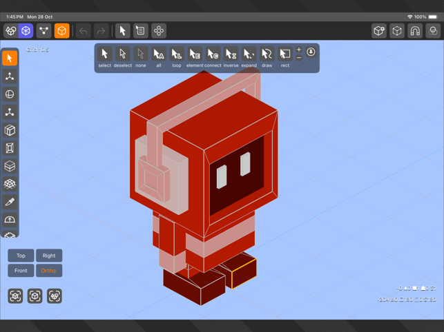The image size is (444, 332).
Task: Switch to Top view
Action: click(x=21, y=256)
